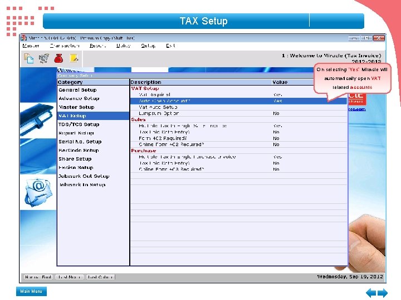Select BarCode Setup category
The height and width of the screenshot is (300, 401).
tap(94, 150)
